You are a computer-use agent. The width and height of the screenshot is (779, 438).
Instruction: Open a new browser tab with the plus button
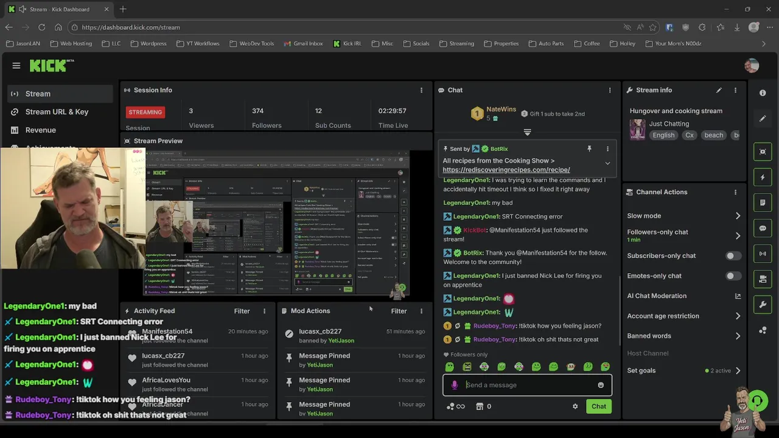[x=123, y=9]
